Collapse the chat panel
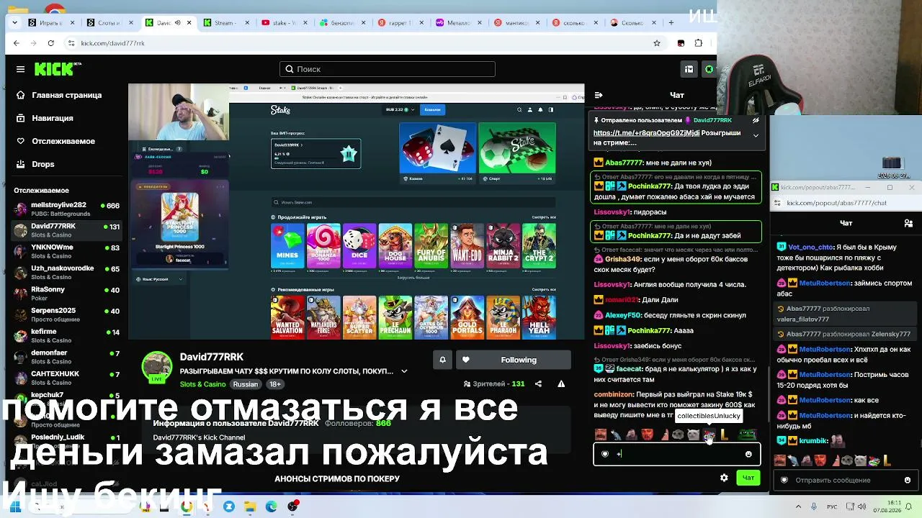922x518 pixels. (x=599, y=95)
